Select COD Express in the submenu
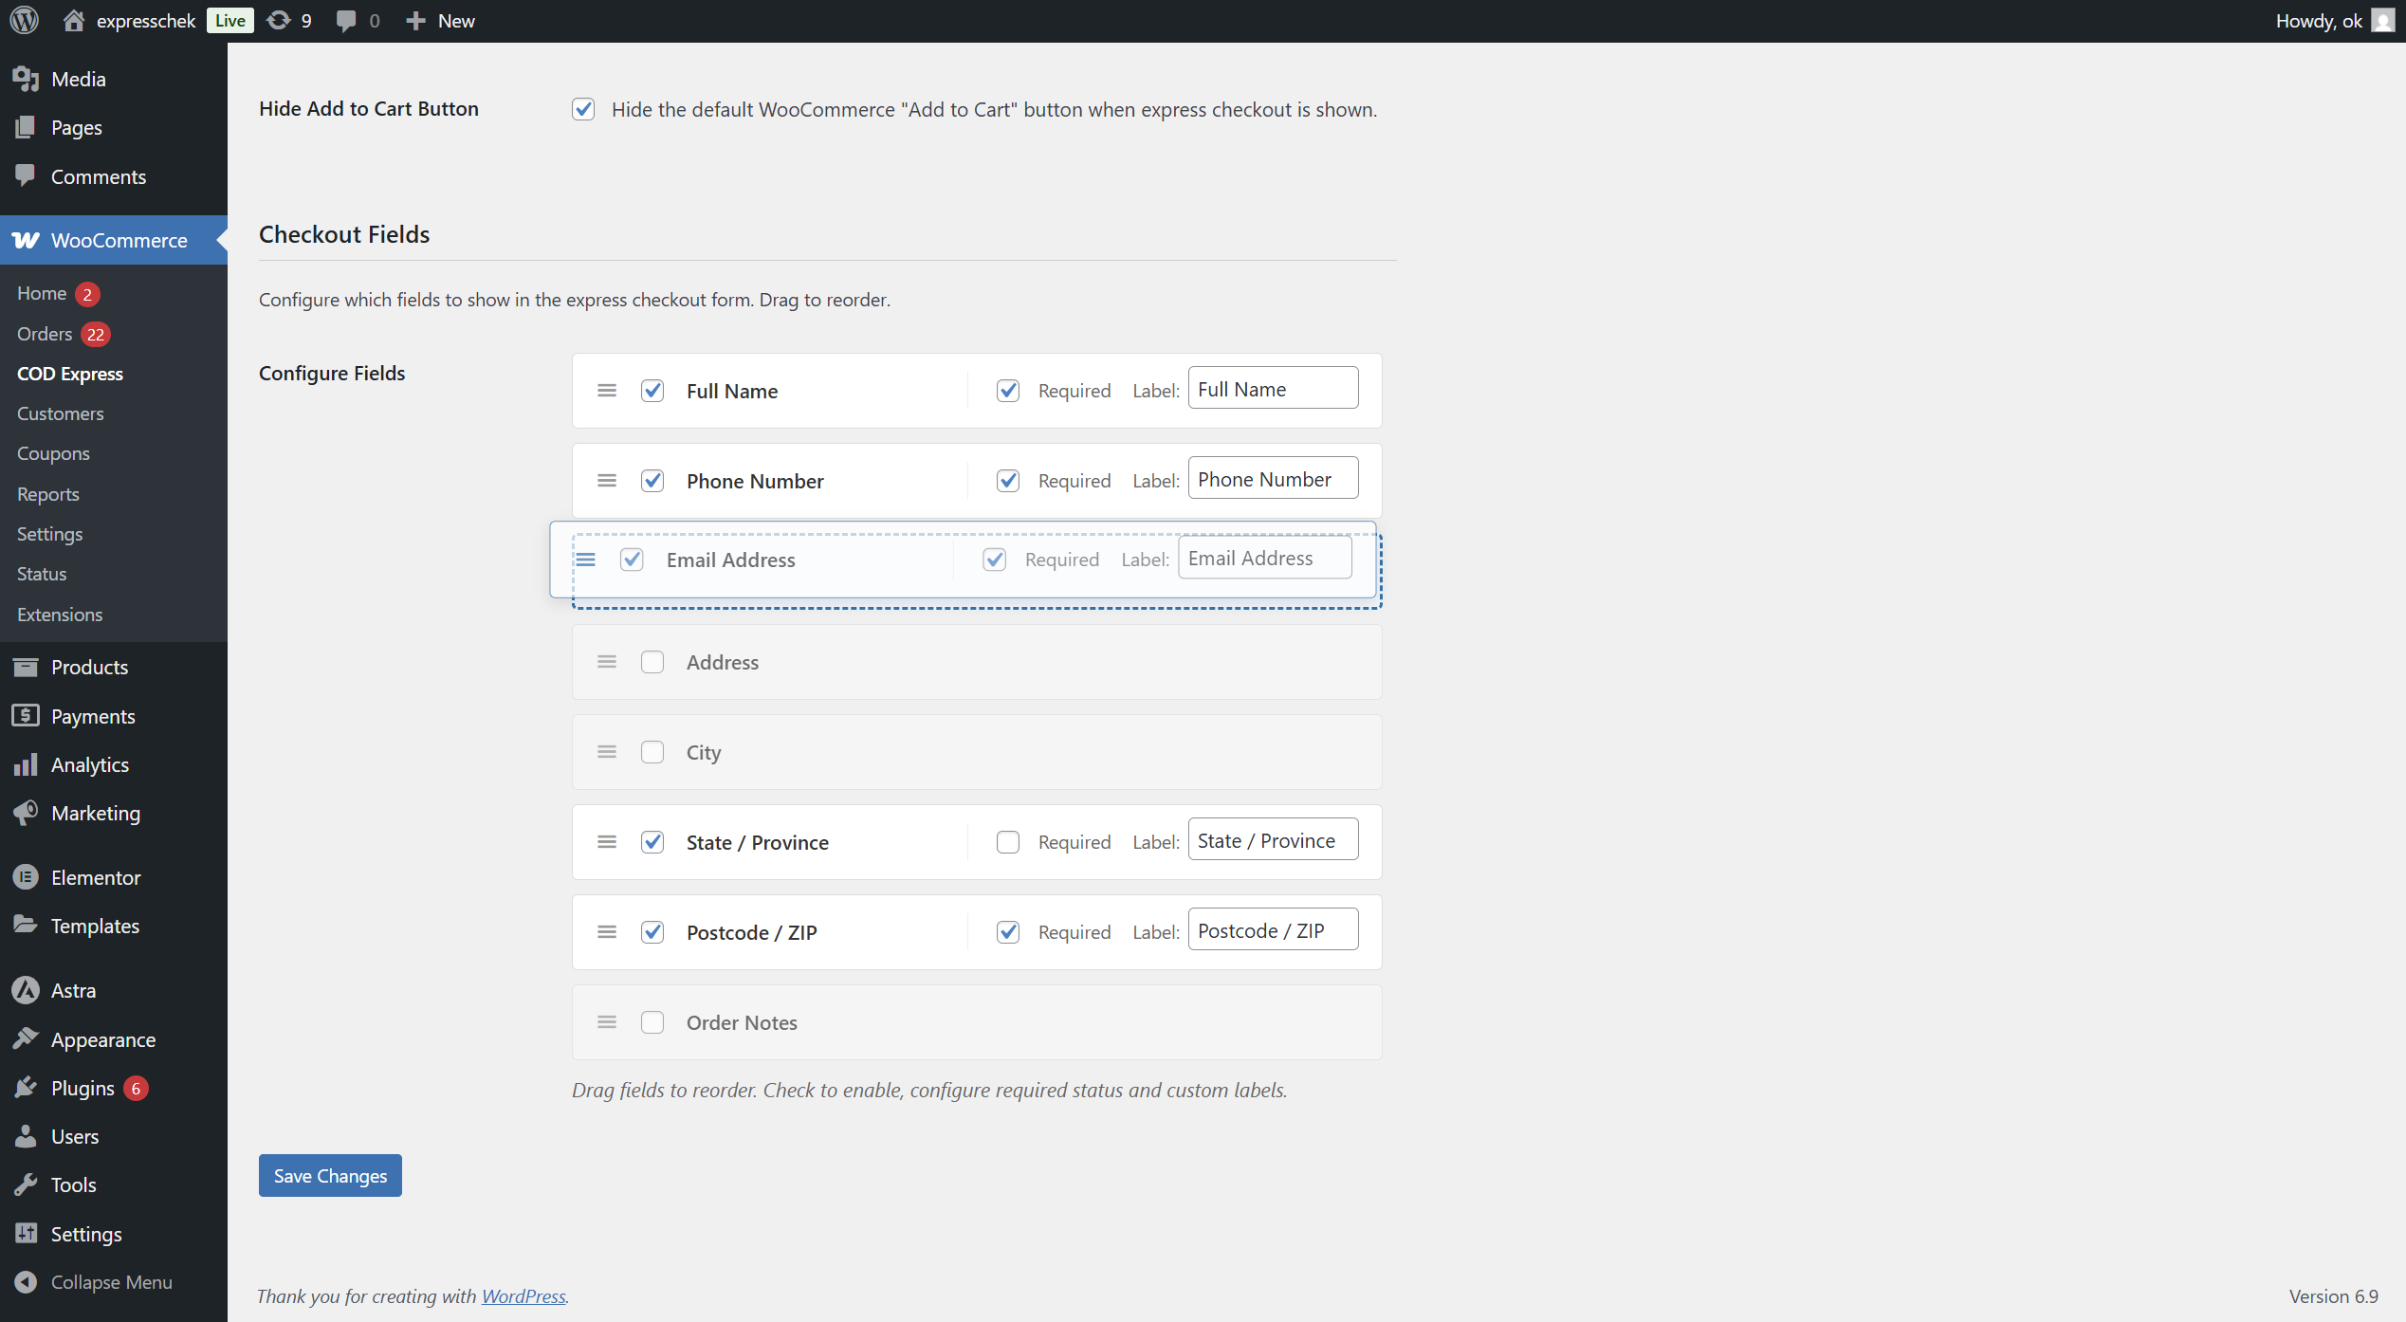2406x1322 pixels. pos(69,374)
